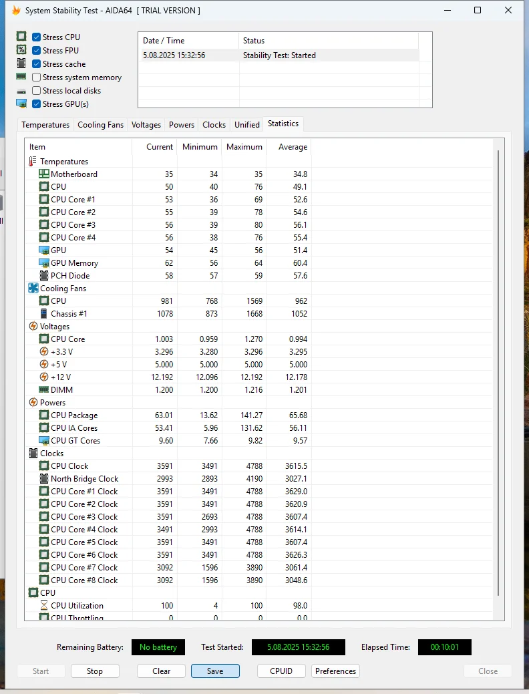
Task: Click the CPU GT Cores row icon
Action: coord(44,440)
